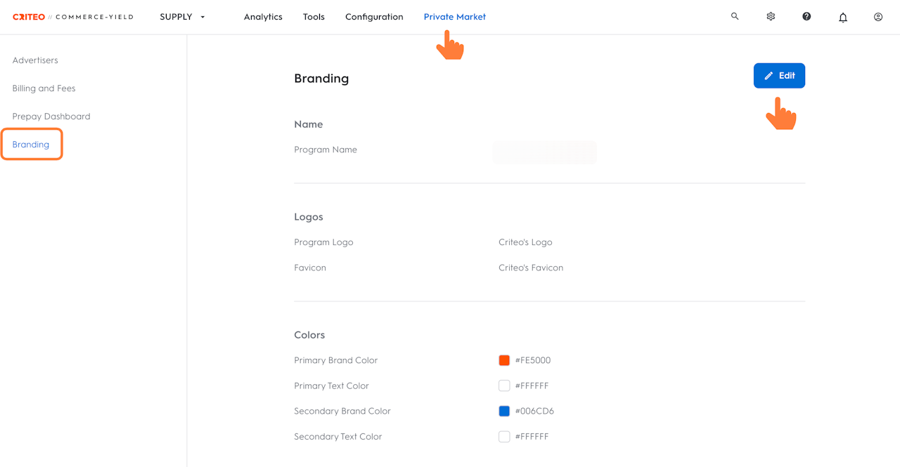This screenshot has width=900, height=467.
Task: Click the Edit branding button
Action: point(779,76)
